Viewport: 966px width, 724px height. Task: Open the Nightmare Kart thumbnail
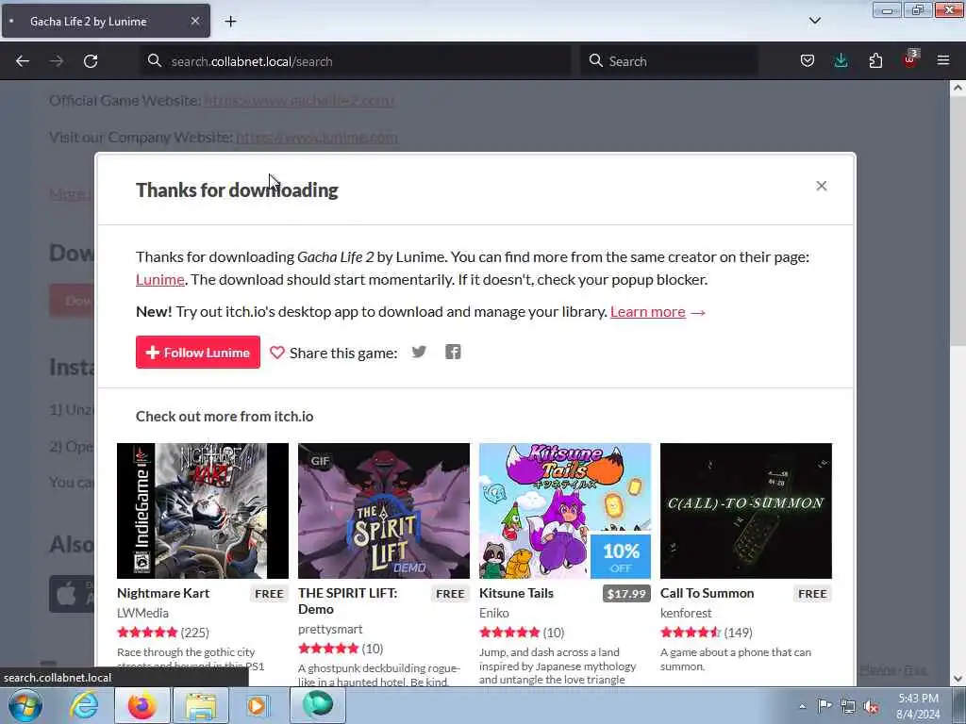pos(203,511)
